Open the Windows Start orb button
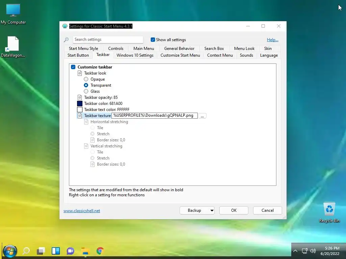346x259 pixels. point(10,251)
